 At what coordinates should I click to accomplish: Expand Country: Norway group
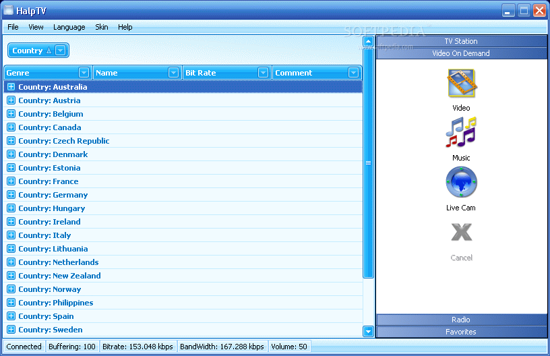[x=11, y=289]
